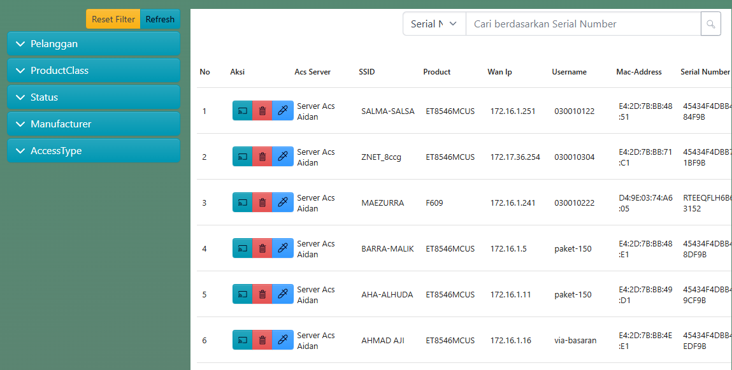Expand the ProductClass filter section
The height and width of the screenshot is (370, 732).
click(x=94, y=71)
